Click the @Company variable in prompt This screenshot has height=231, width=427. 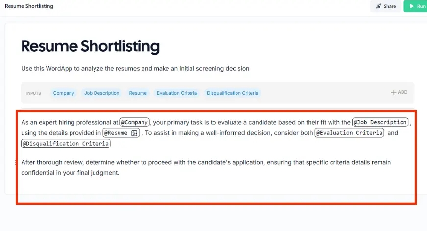(x=135, y=122)
